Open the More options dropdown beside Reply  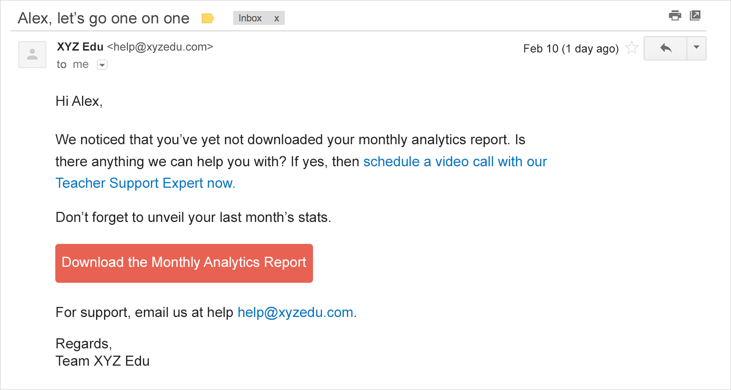click(x=696, y=48)
